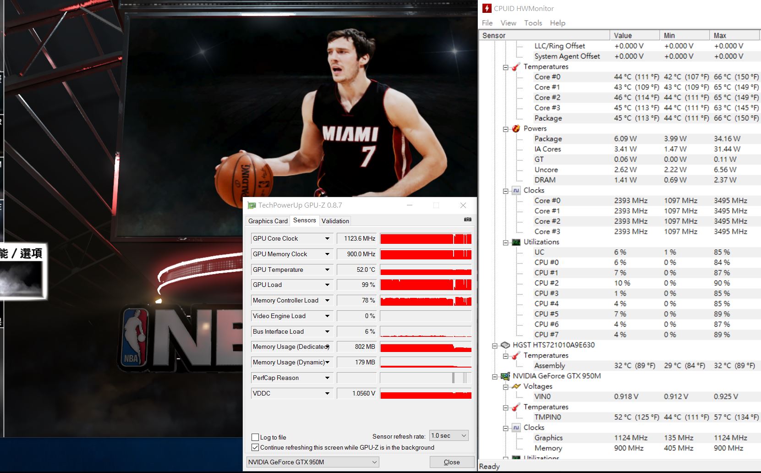The width and height of the screenshot is (761, 473).
Task: Click the Max column header
Action: pos(734,35)
